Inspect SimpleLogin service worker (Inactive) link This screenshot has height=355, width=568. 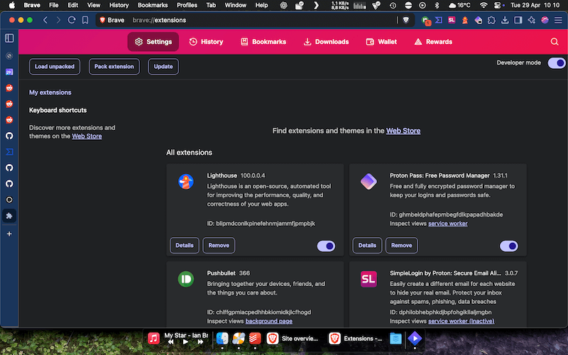point(461,321)
